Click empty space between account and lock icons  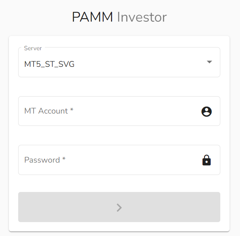(207, 135)
